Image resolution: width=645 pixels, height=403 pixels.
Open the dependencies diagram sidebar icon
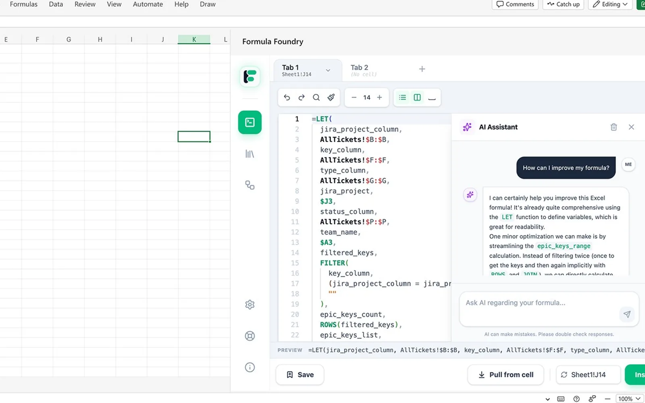250,185
